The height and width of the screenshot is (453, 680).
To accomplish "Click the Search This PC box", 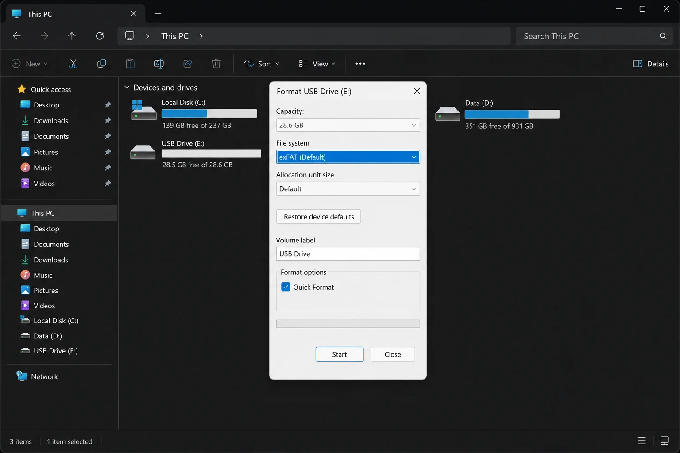I will 594,36.
